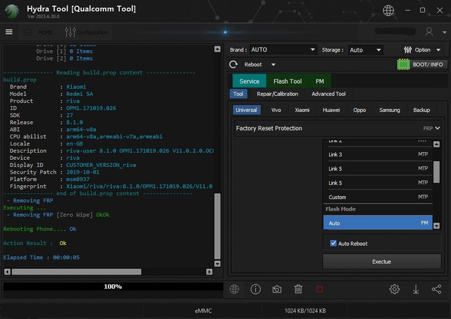Click the Redmi 5A model value
Viewport: 451px width, 319px height.
(80, 94)
